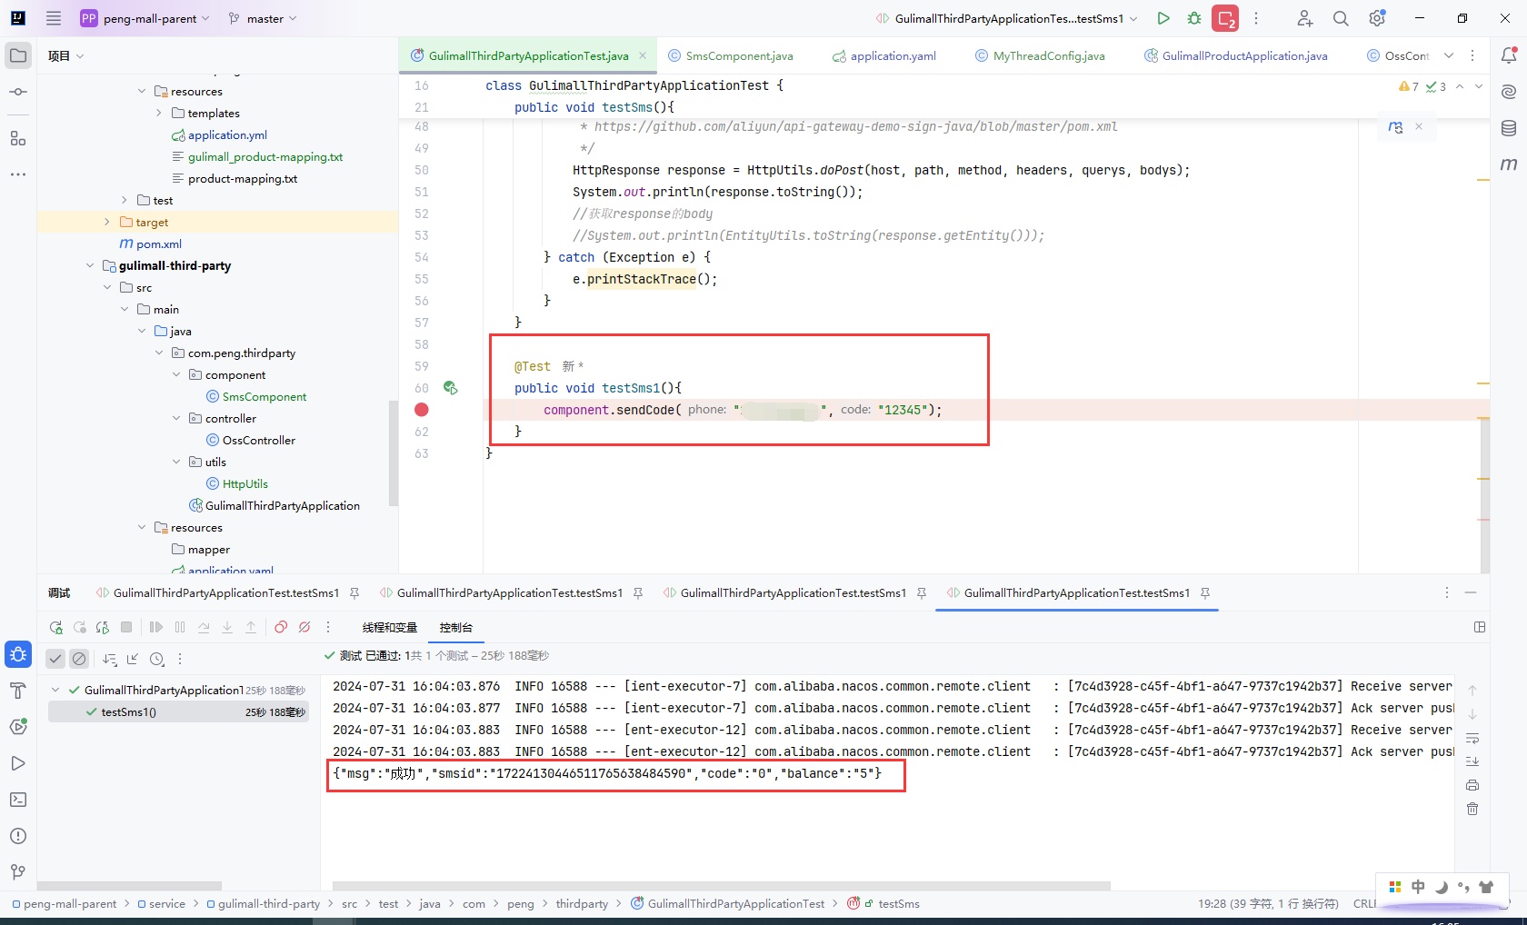The height and width of the screenshot is (925, 1527).
Task: Open Search Everywhere magnifier
Action: point(1341,18)
